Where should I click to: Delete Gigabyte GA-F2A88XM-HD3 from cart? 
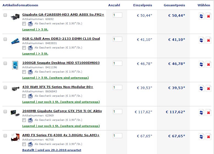click(209, 16)
